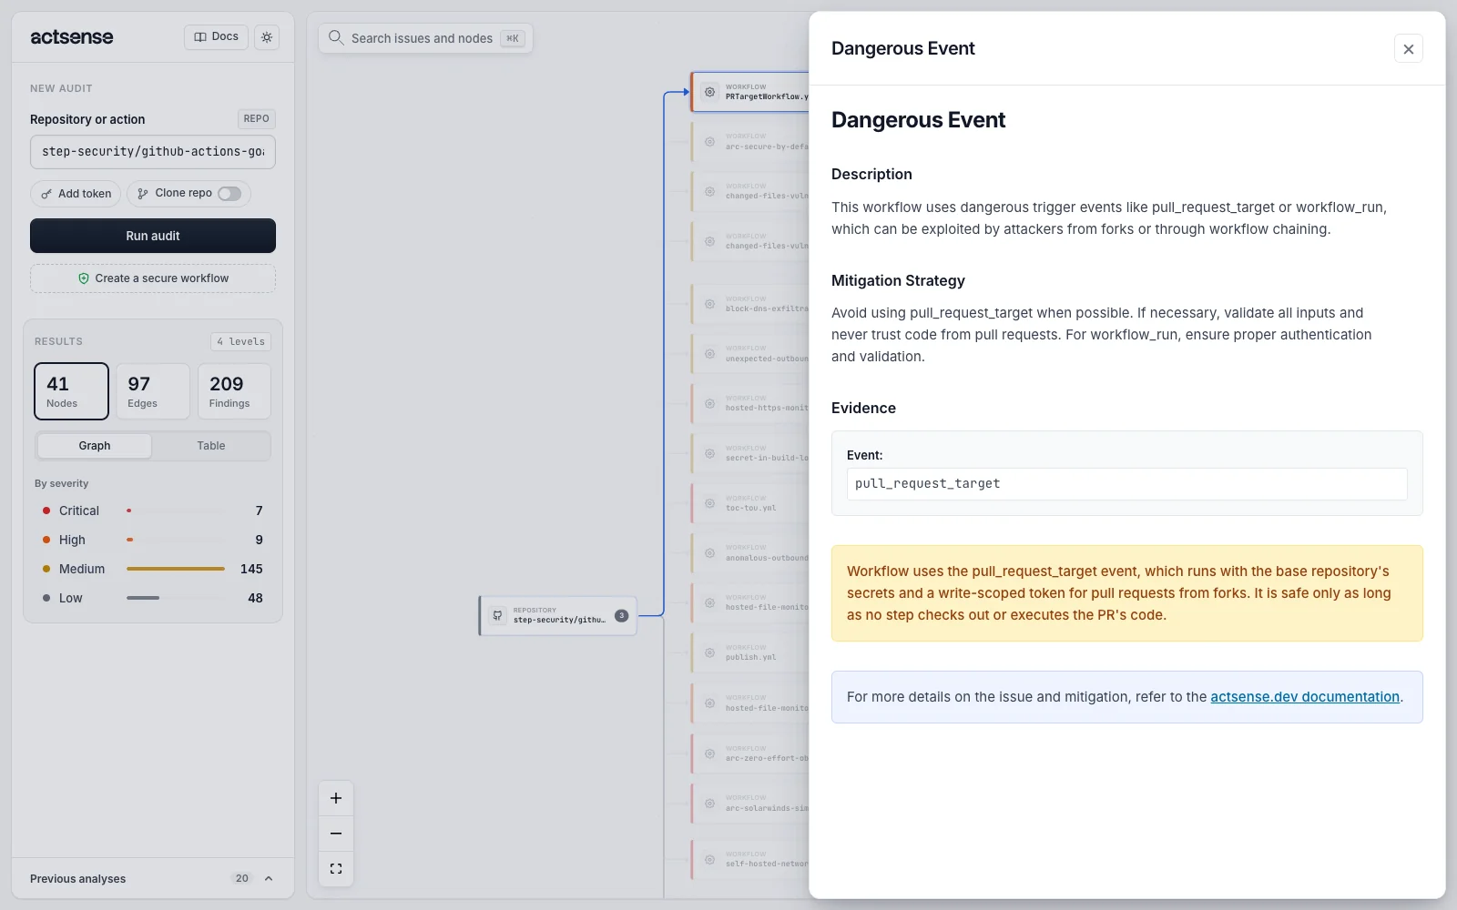Click the repository node count badge 3
The height and width of the screenshot is (910, 1457).
(x=622, y=615)
